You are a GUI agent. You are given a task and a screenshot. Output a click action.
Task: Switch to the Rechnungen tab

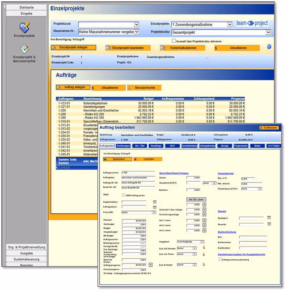(x=122, y=145)
